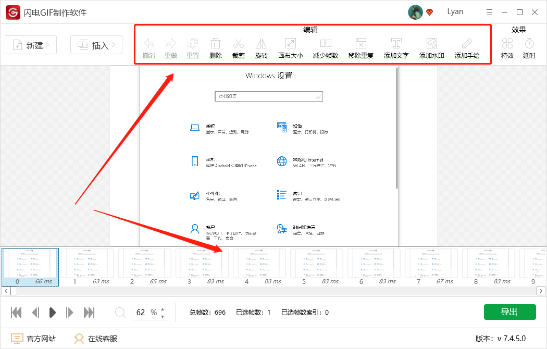
Task: Open Canvas Size (画布大小) tool
Action: [x=291, y=44]
